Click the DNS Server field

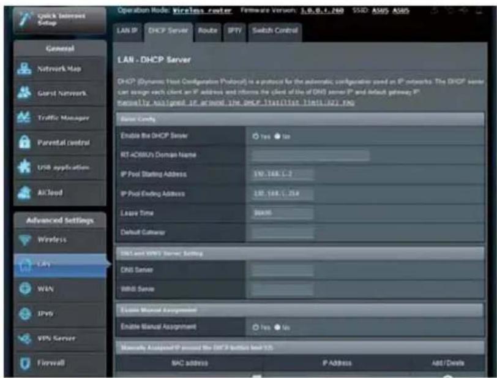[x=282, y=270]
